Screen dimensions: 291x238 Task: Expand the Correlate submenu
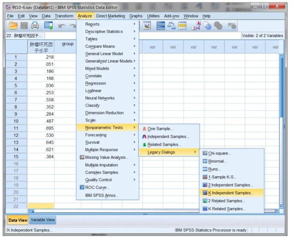click(x=108, y=76)
